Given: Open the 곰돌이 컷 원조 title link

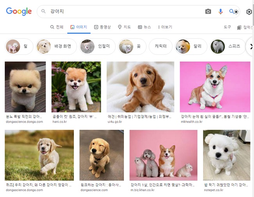Looking at the screenshot, I should click(x=75, y=117).
